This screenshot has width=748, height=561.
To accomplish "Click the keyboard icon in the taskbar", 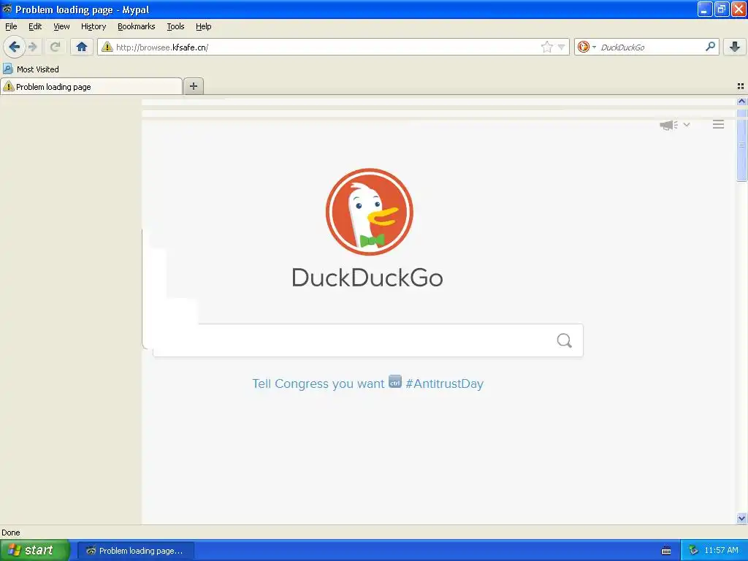I will [x=666, y=551].
